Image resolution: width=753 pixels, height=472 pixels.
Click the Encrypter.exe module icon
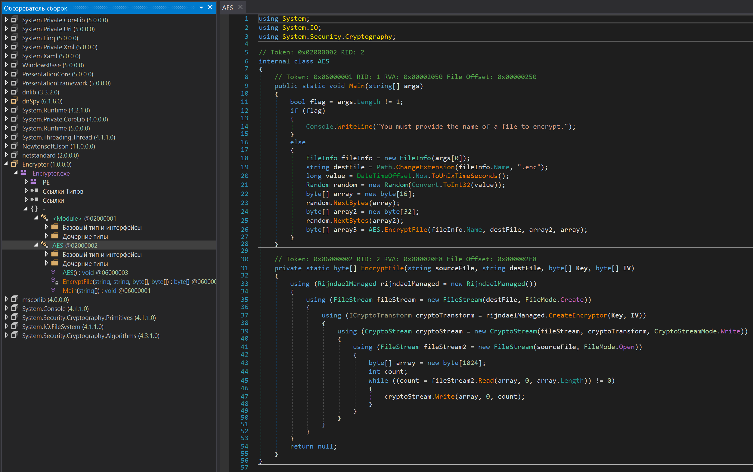coord(23,173)
